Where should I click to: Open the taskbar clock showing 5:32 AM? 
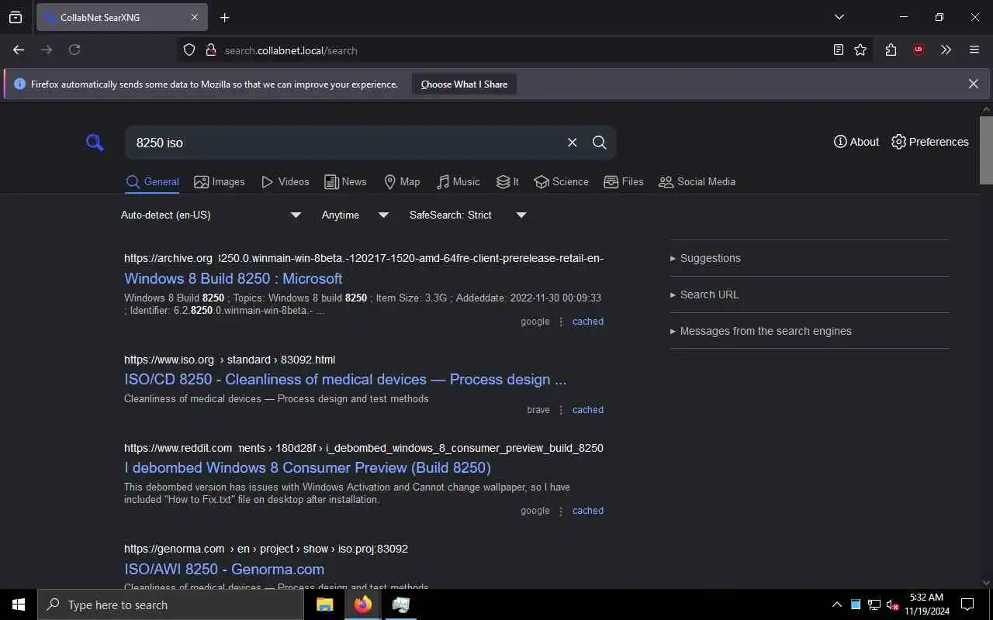coord(926,604)
